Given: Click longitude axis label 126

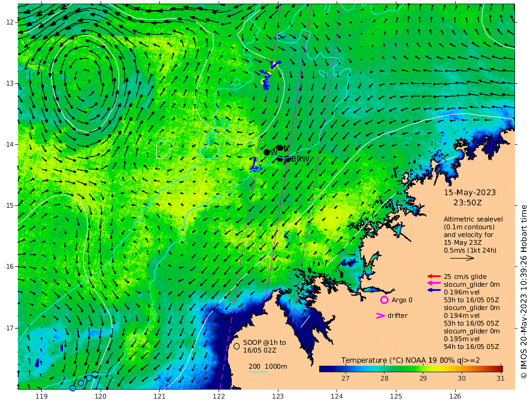Looking at the screenshot, I should click(455, 397).
